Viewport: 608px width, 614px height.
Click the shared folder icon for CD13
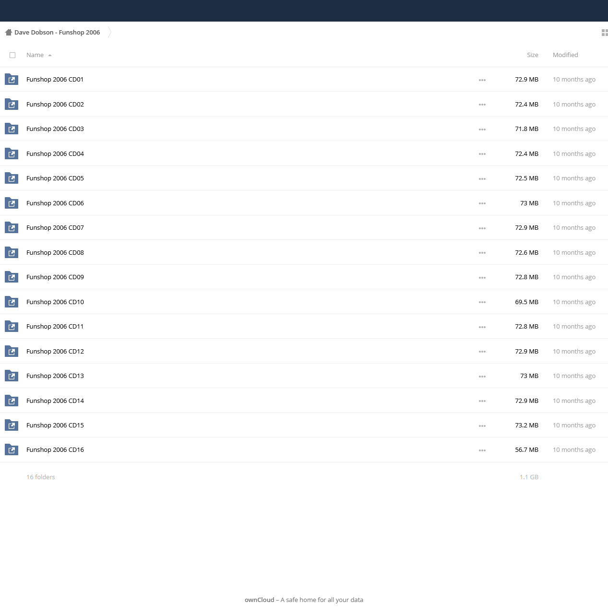tap(12, 376)
